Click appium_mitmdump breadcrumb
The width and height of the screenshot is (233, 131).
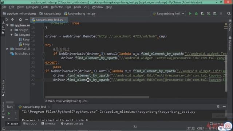[x=19, y=13]
